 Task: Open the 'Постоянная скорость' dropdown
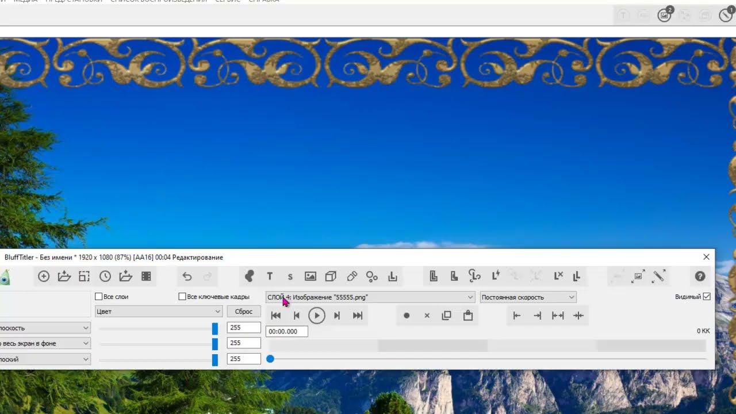(528, 297)
